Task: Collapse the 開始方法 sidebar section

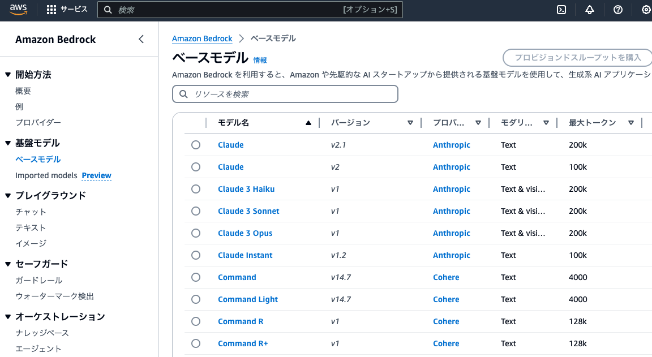Action: click(x=8, y=75)
